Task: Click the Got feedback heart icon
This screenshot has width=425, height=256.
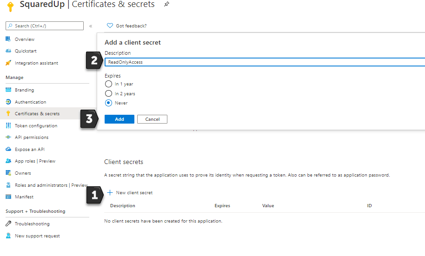Action: [x=110, y=26]
